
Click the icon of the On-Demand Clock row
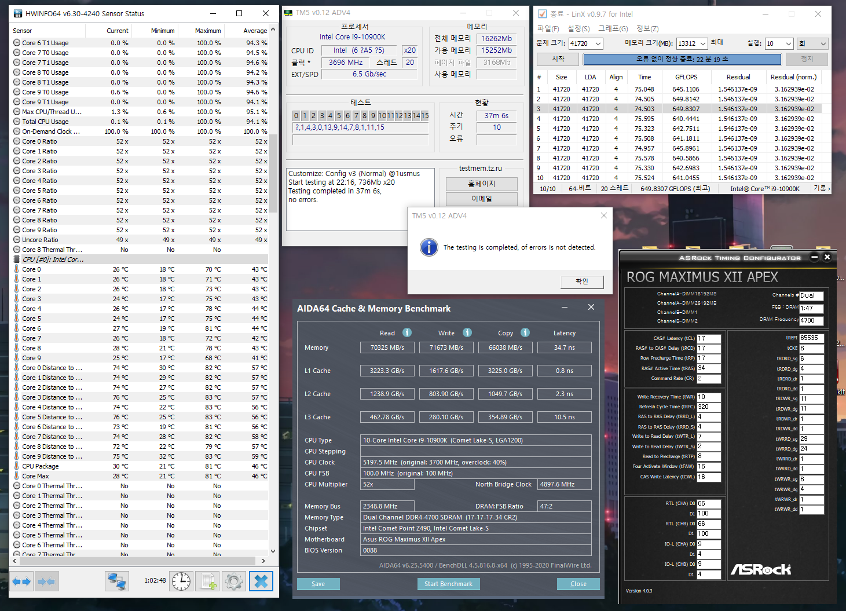(x=17, y=131)
